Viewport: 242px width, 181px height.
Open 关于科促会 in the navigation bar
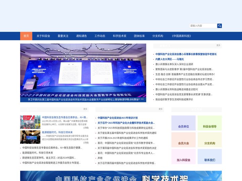(43, 36)
